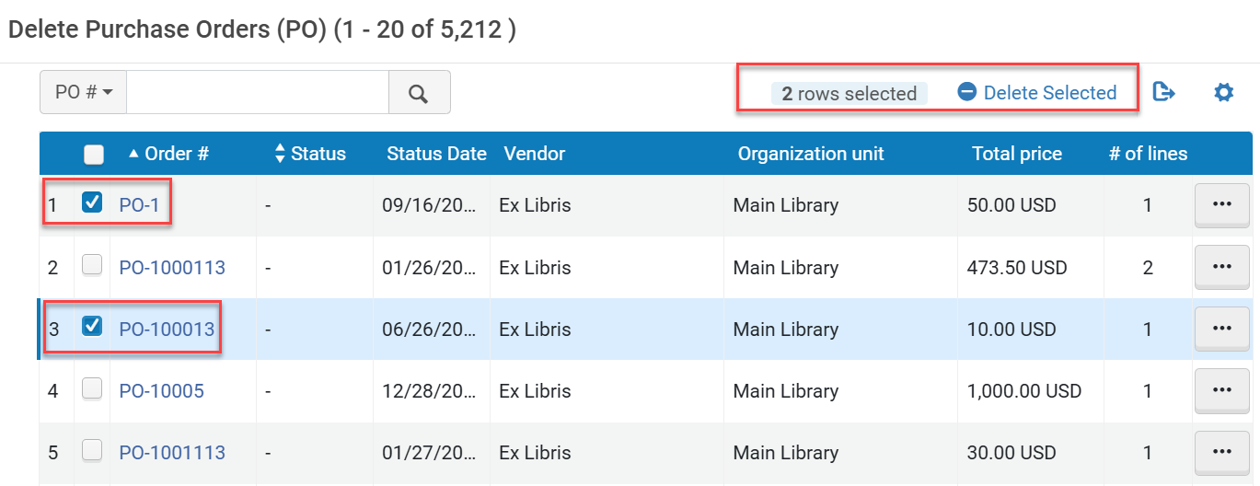Click the 09/16 status date cell

coord(430,205)
